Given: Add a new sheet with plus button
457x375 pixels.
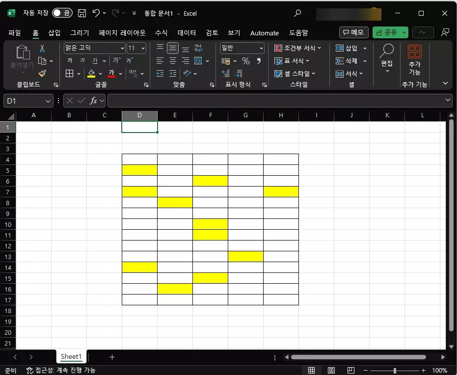Looking at the screenshot, I should tap(112, 357).
